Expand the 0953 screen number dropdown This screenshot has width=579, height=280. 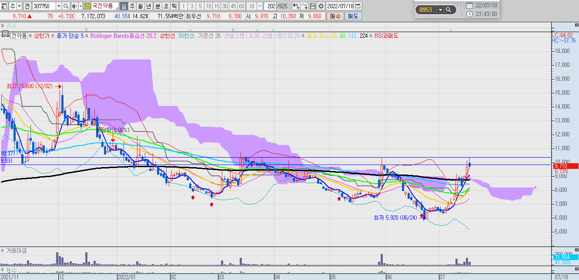click(440, 10)
